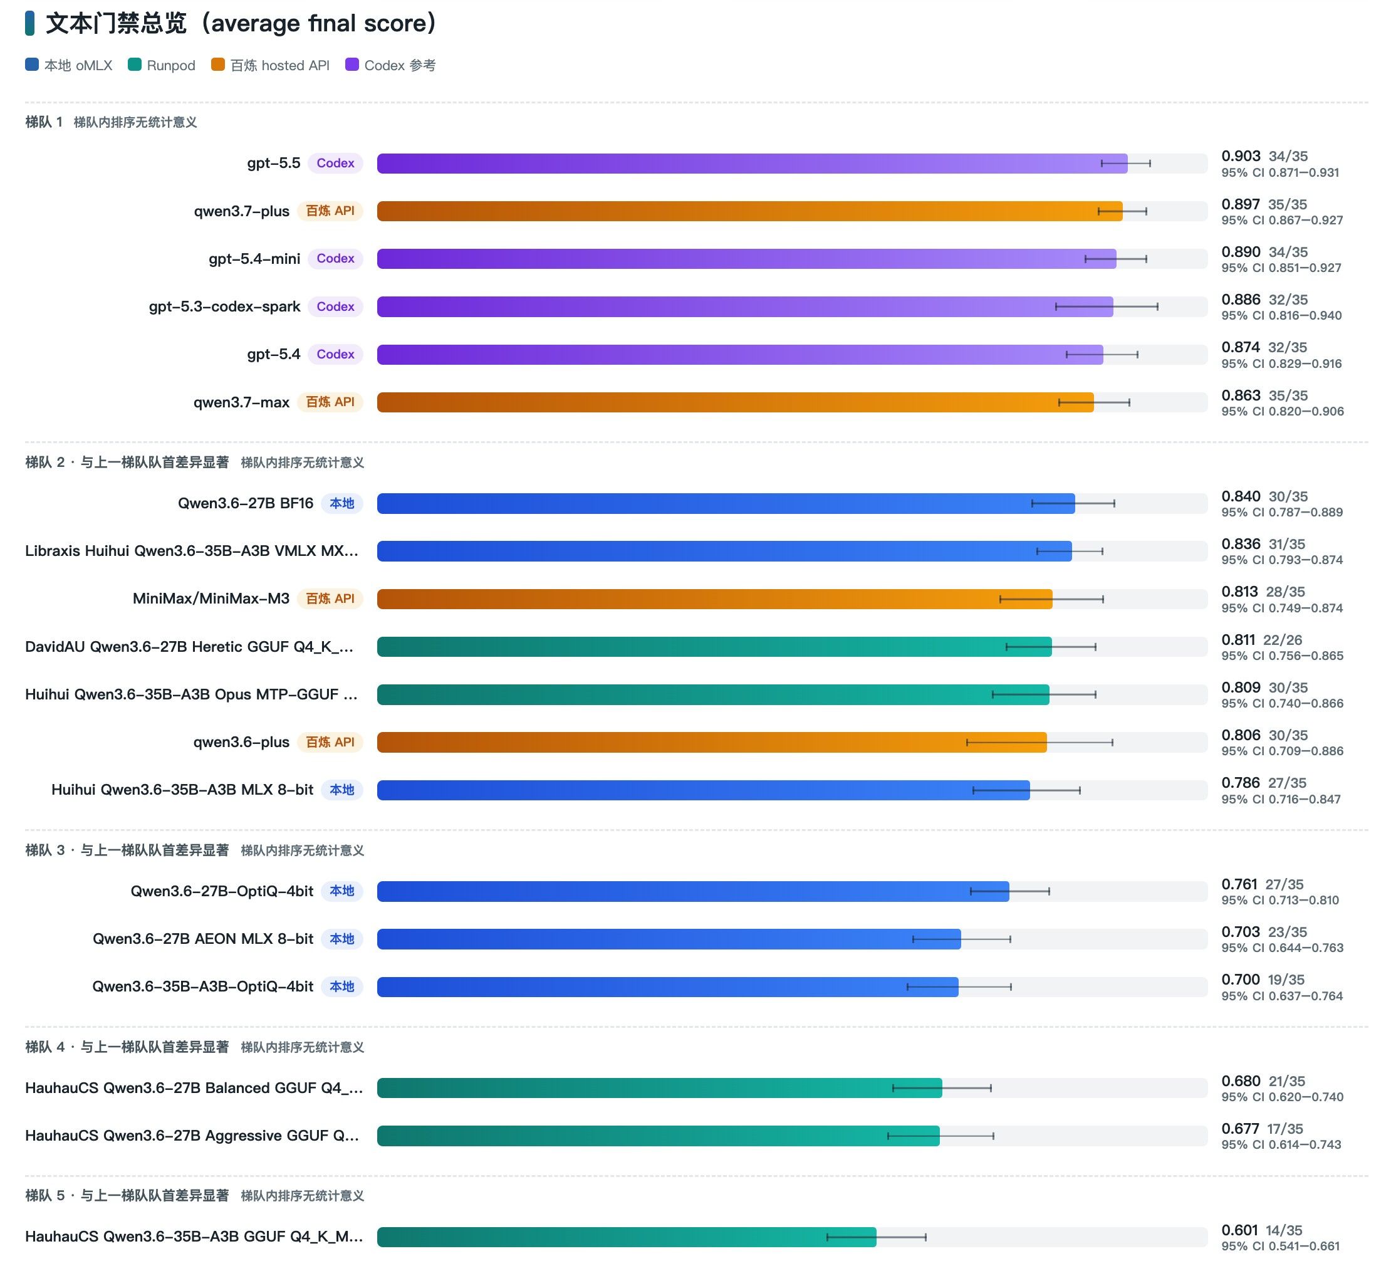Click the Huihui Qwen3.6-35B-A3B MLX 8-bit label
Screen dimensions: 1391x1271
tap(182, 790)
